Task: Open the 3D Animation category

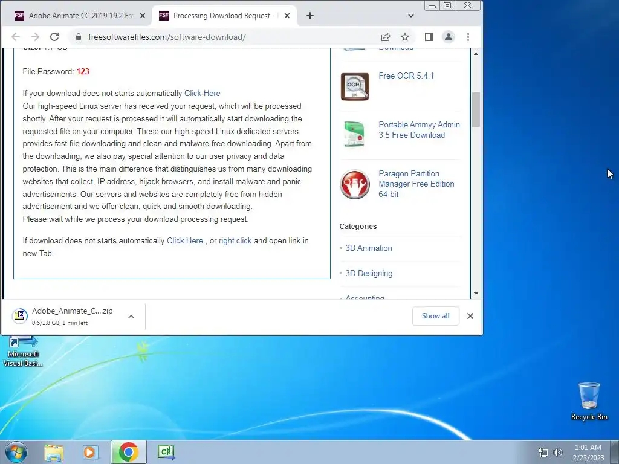Action: click(x=369, y=248)
